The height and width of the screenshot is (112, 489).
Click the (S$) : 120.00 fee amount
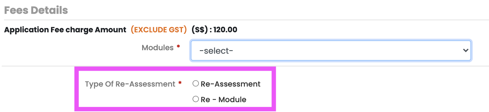214,30
